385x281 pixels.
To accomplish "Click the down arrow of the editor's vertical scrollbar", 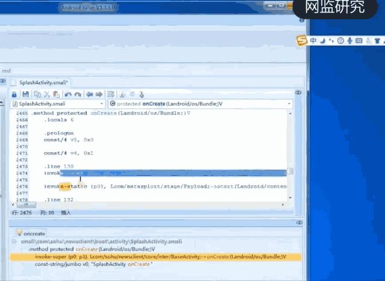I will pyautogui.click(x=290, y=198).
